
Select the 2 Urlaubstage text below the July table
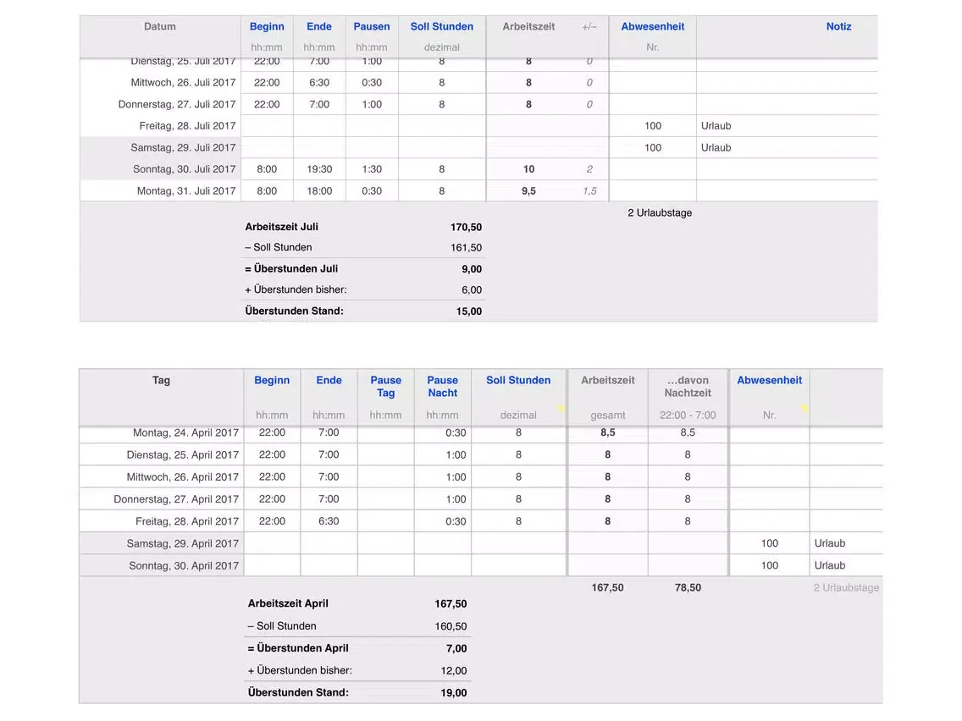tap(660, 212)
